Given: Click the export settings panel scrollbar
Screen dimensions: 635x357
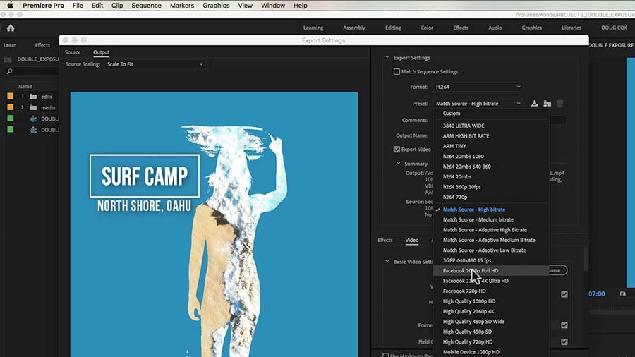Looking at the screenshot, I should click(586, 259).
